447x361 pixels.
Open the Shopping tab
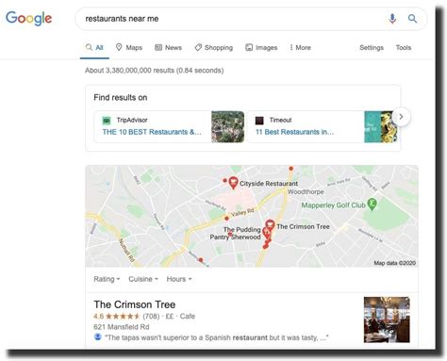tap(214, 48)
